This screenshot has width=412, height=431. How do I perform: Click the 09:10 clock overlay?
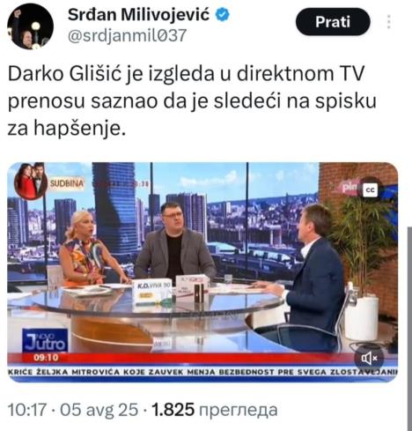46,358
